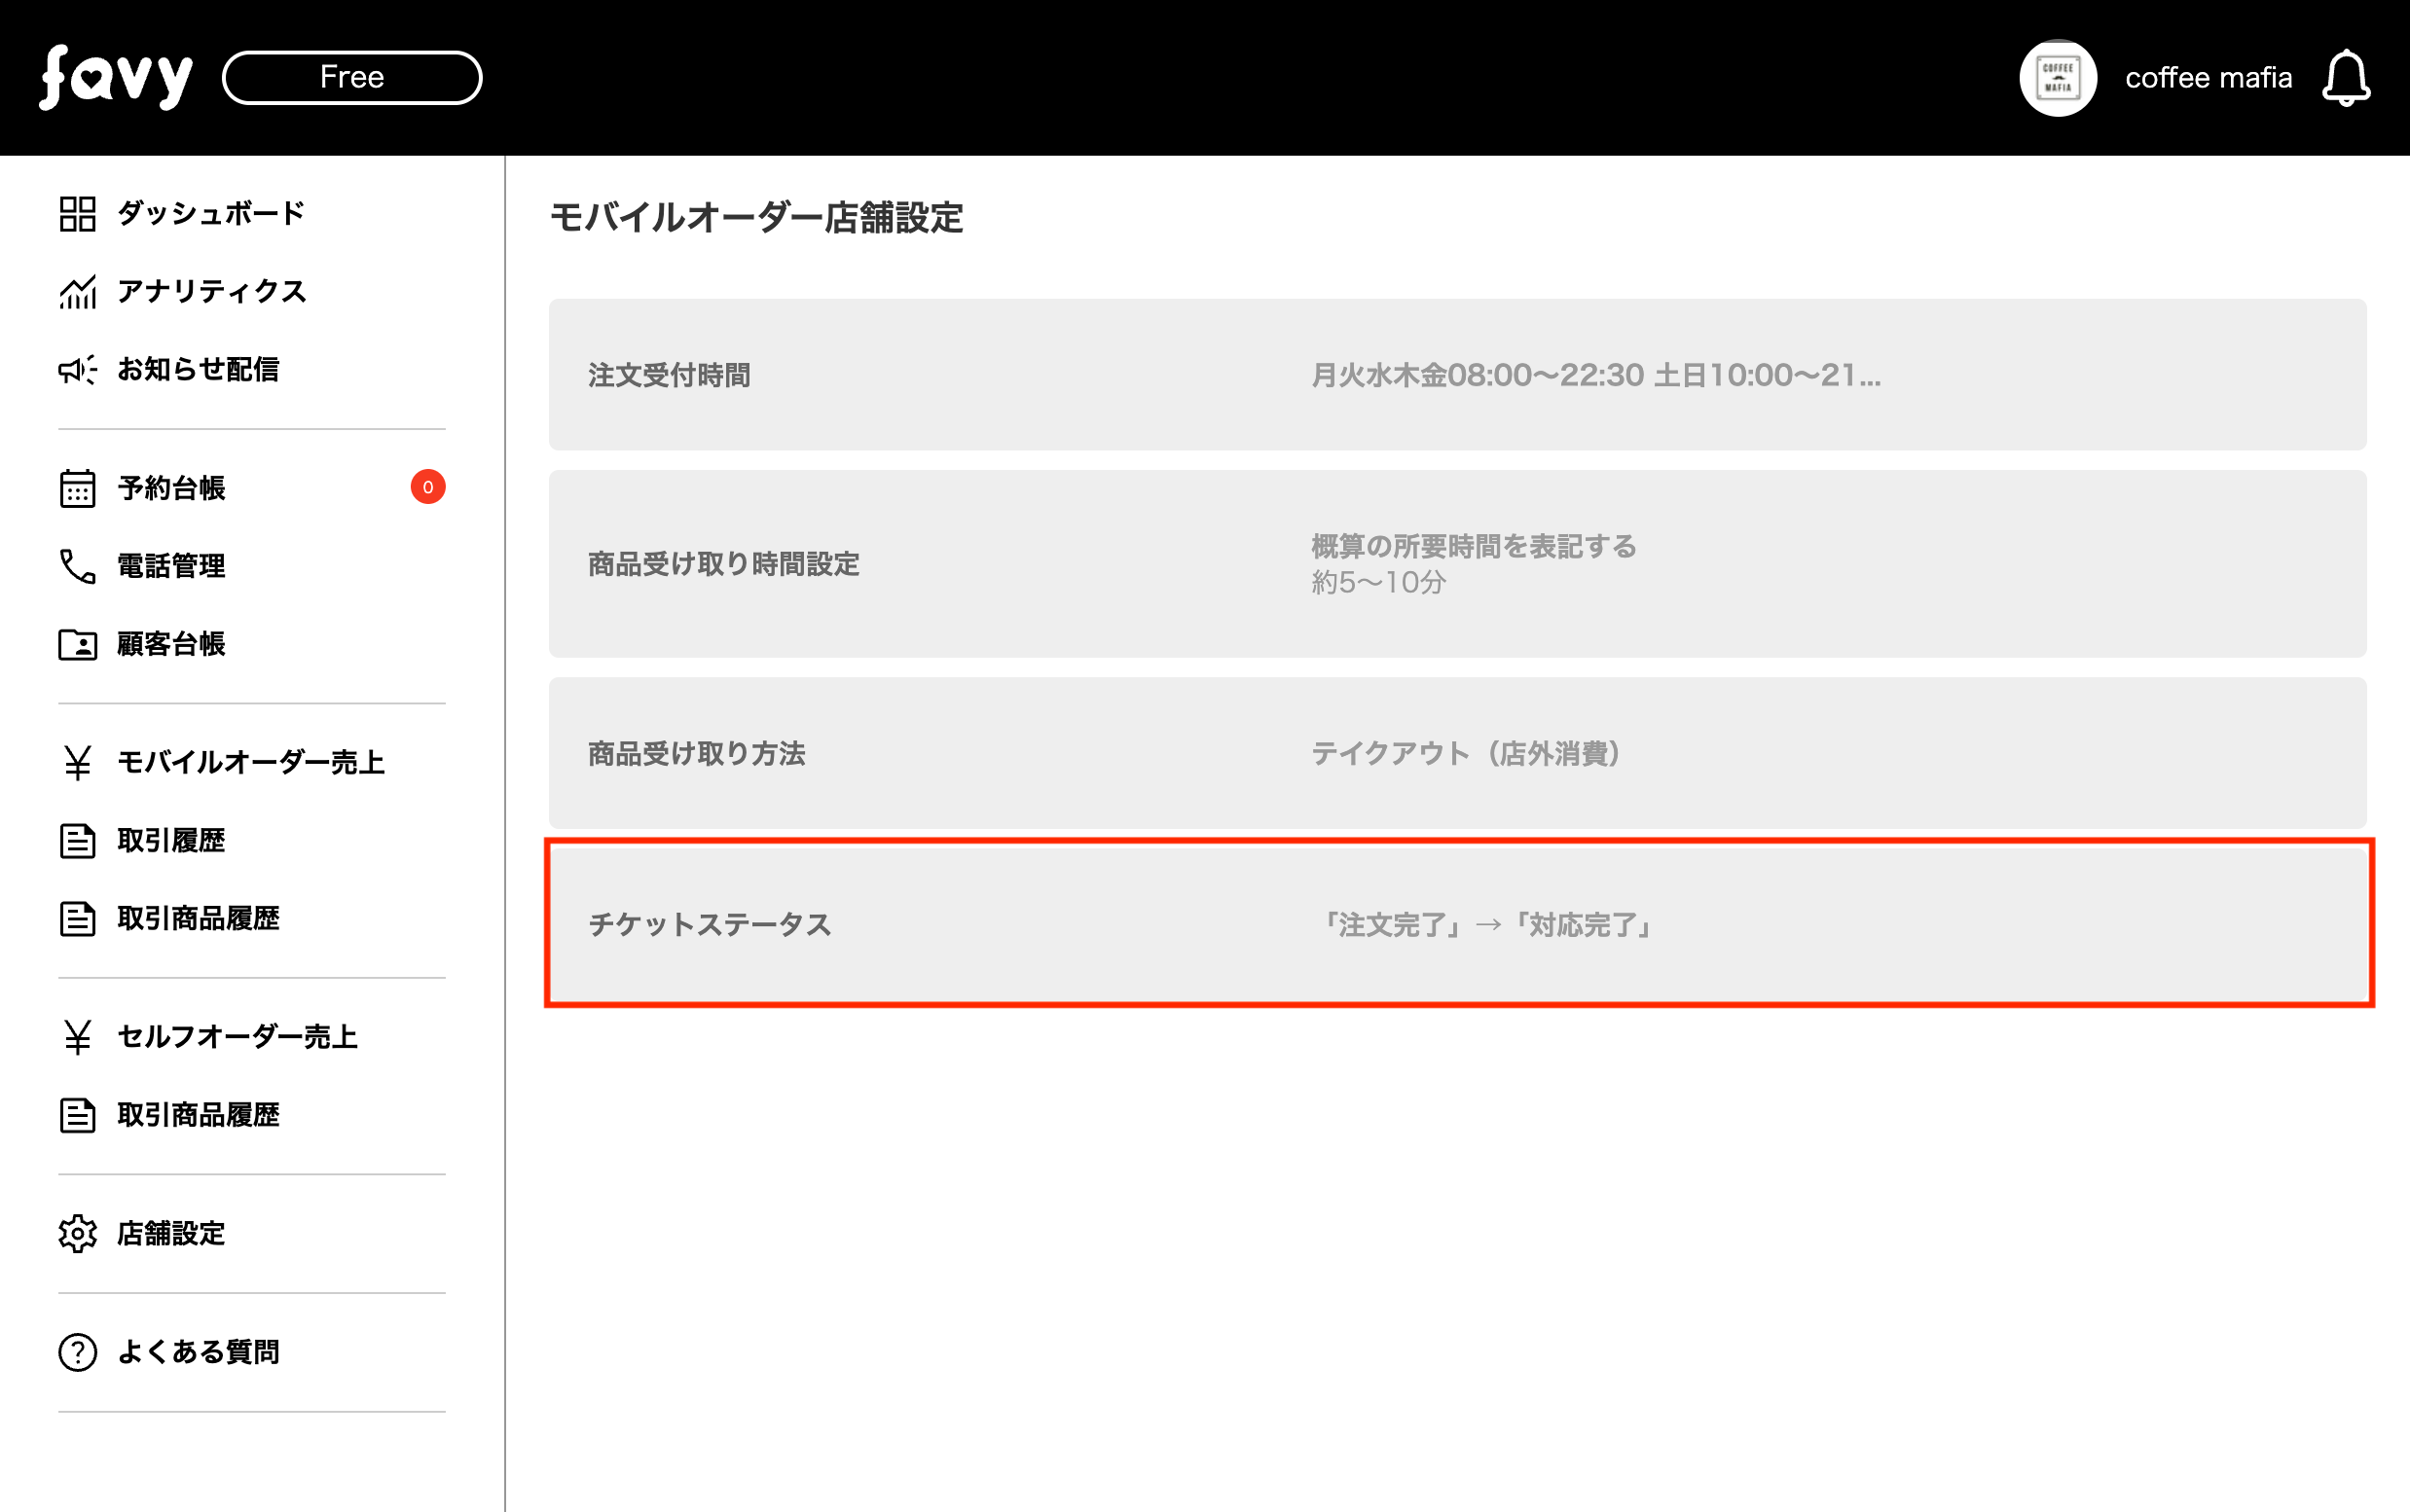Open 注文受付時間 setting row
Viewport: 2410px width, 1512px height.
tap(1456, 375)
